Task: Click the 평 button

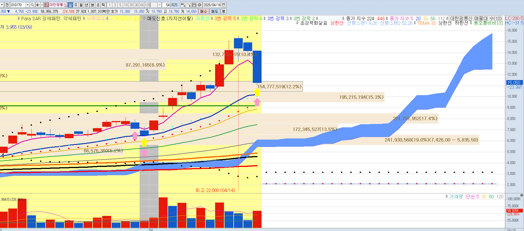Action: point(223,11)
